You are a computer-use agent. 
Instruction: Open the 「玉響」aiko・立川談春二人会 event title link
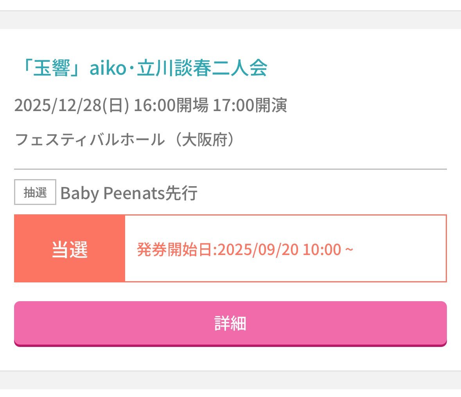click(144, 68)
